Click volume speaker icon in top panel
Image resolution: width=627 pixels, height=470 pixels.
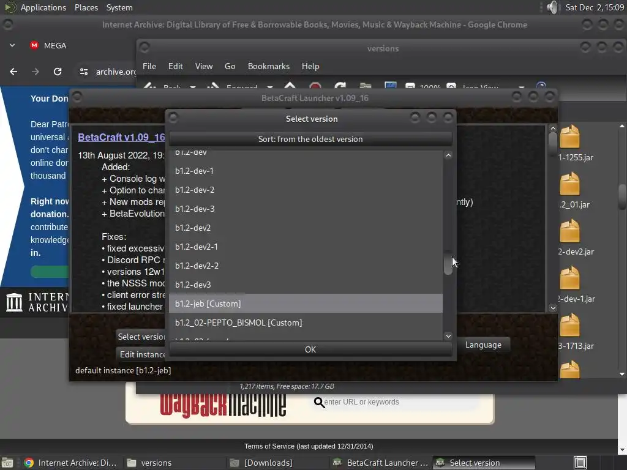tap(553, 7)
